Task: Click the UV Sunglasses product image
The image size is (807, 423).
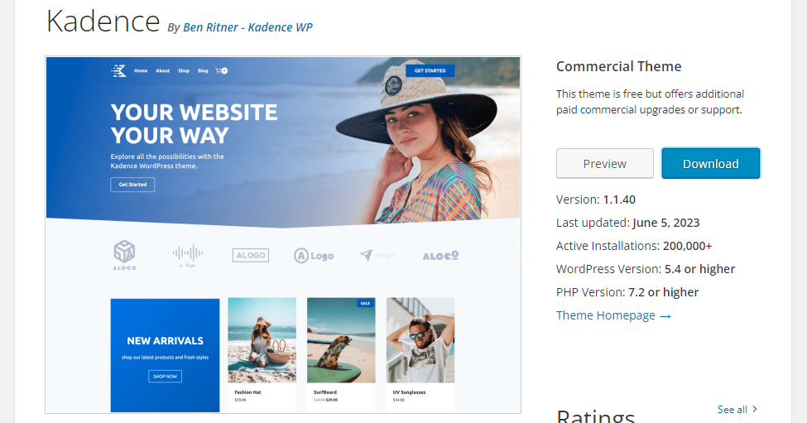Action: pyautogui.click(x=420, y=340)
